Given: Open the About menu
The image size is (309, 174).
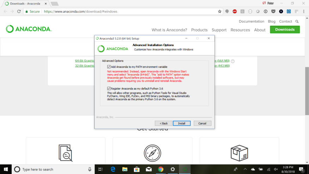Looking at the screenshot, I should coord(260,30).
